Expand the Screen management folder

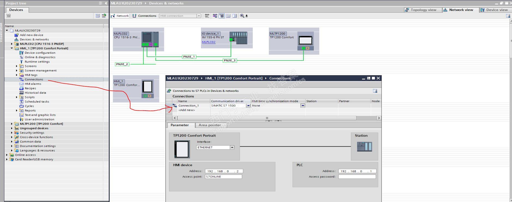[x=17, y=71]
